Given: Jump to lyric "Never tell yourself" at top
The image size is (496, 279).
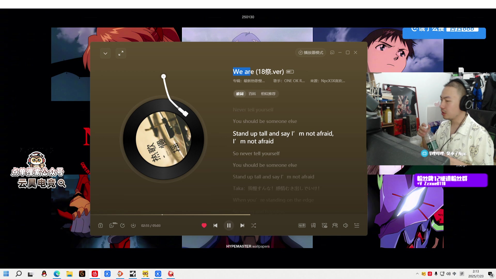Looking at the screenshot, I should (253, 110).
